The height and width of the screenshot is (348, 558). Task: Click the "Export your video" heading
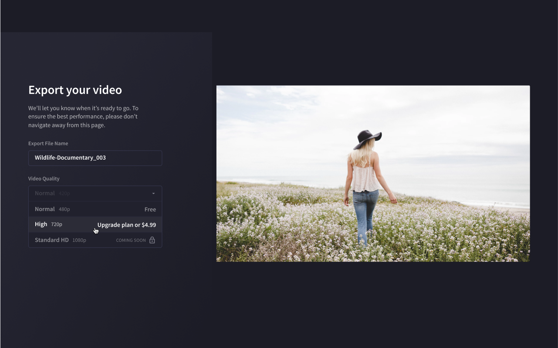75,90
